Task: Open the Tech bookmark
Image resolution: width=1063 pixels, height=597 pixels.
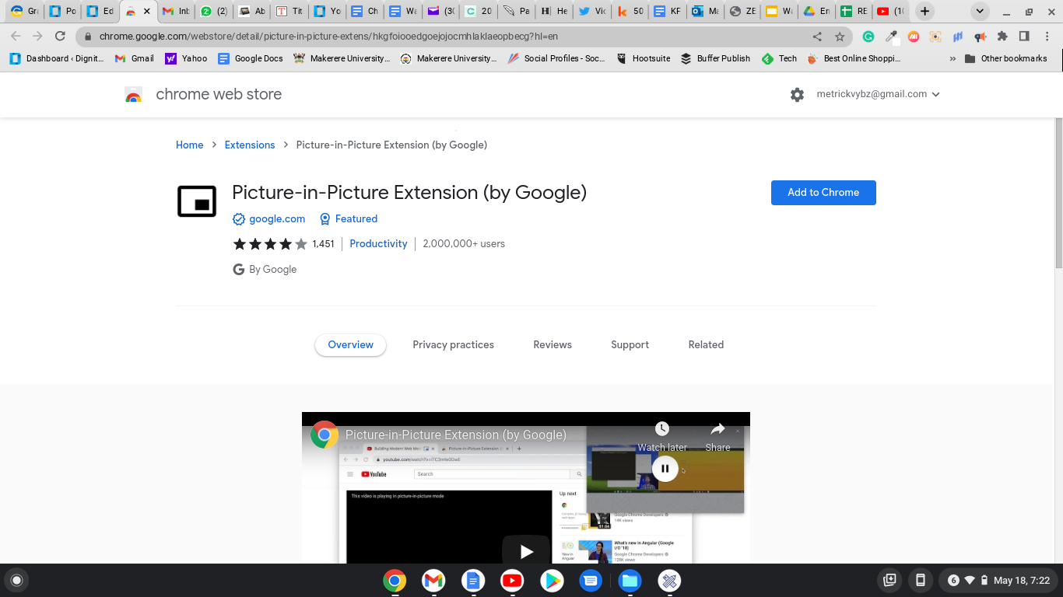Action: 779,58
